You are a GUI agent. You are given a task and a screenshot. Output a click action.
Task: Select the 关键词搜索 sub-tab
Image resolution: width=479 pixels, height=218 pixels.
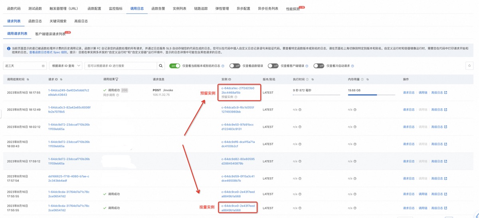click(58, 21)
